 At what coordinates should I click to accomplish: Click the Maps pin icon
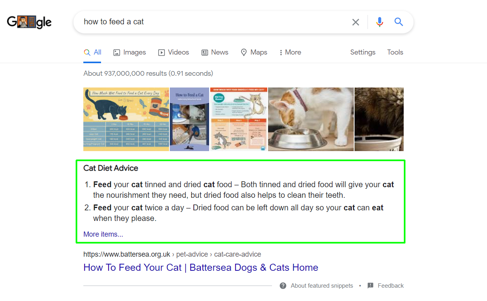244,52
